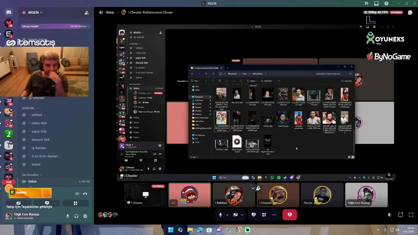Open the 24/28 Takviye arrow
The height and width of the screenshot is (235, 418).
(x=88, y=26)
